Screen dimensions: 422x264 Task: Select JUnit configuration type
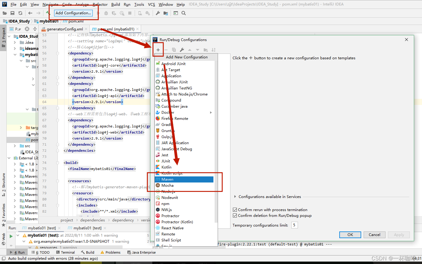(x=184, y=161)
